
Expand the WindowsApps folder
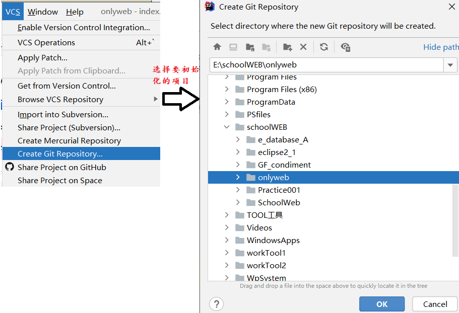click(x=227, y=240)
